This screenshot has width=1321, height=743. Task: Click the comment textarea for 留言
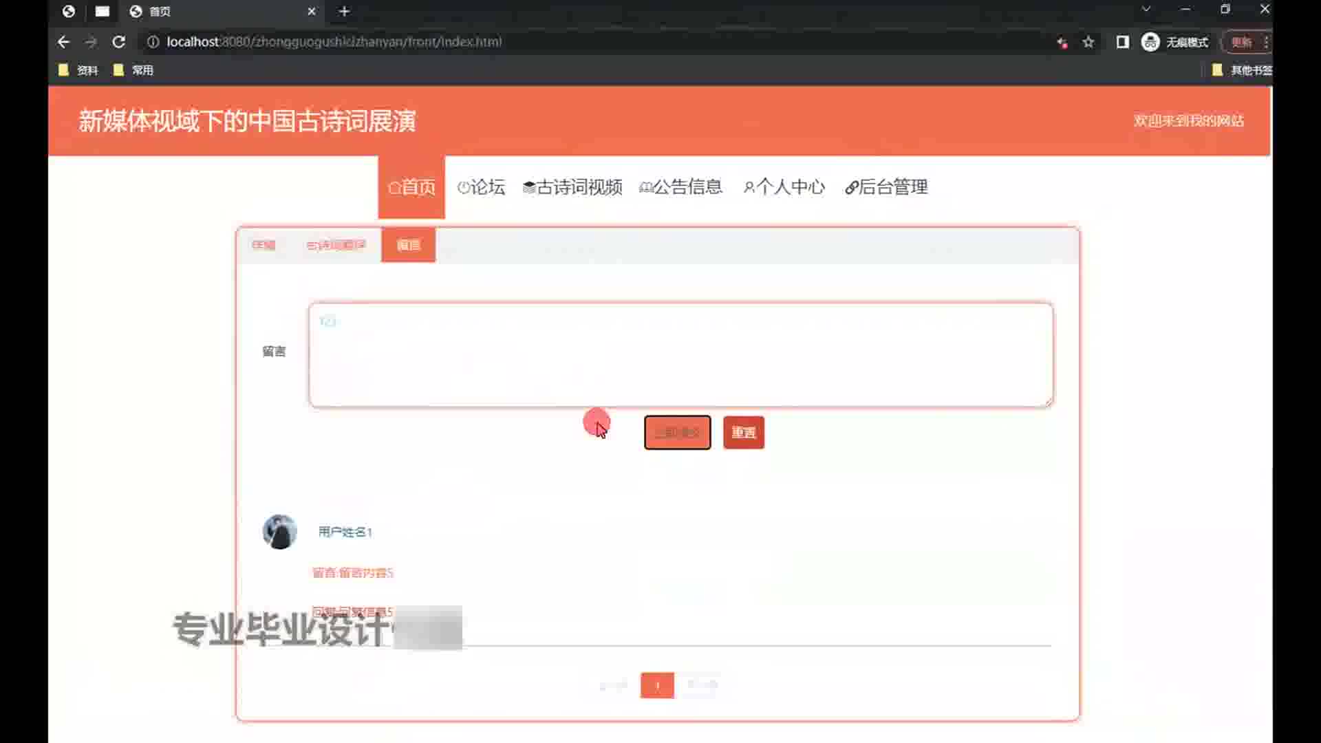(680, 355)
